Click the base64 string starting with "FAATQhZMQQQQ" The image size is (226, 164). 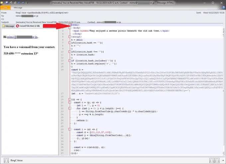(x=147, y=81)
